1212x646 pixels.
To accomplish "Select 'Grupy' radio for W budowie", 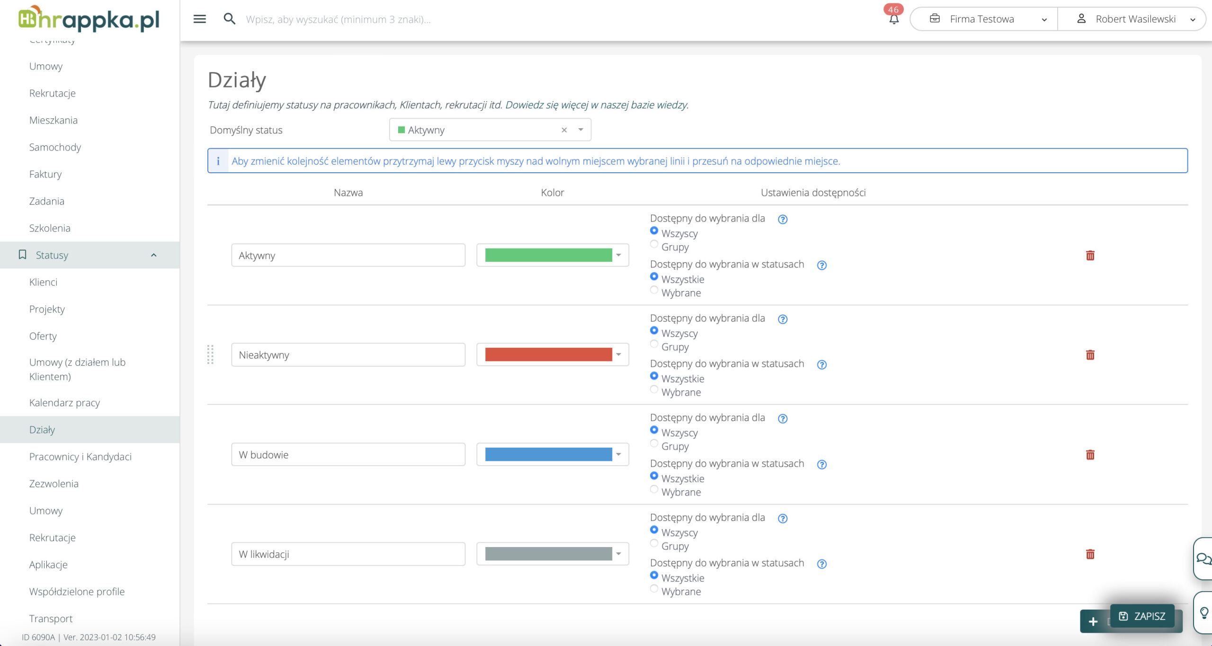I will tap(654, 443).
